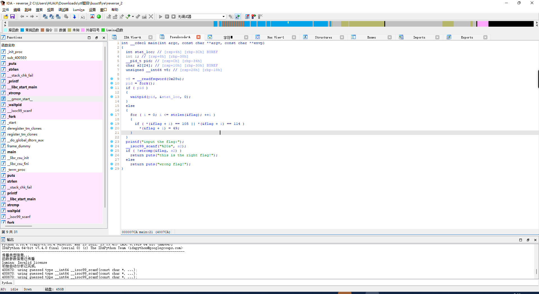Screen dimensions: 539x294
Task: Click the green circle toolbar icon
Action: tap(99, 17)
